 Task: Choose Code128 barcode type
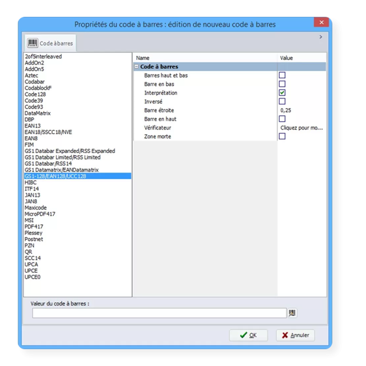[x=35, y=94]
